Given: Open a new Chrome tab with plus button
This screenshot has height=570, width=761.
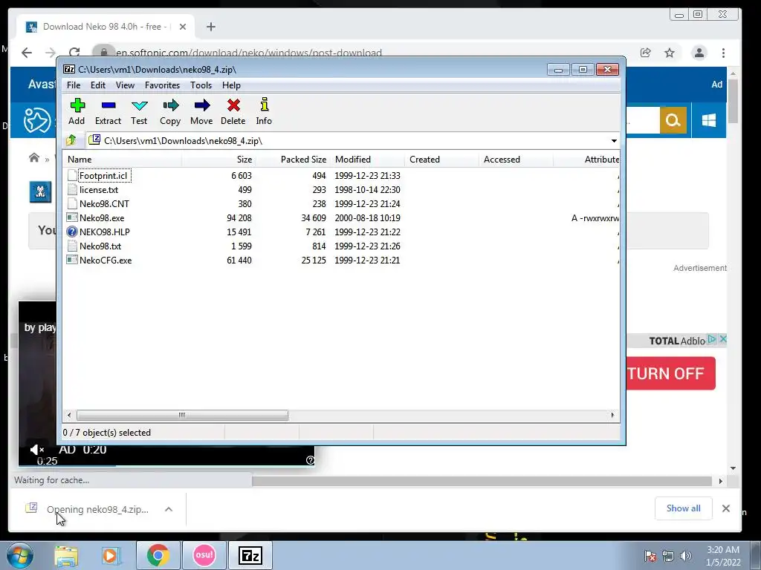Looking at the screenshot, I should pyautogui.click(x=210, y=27).
